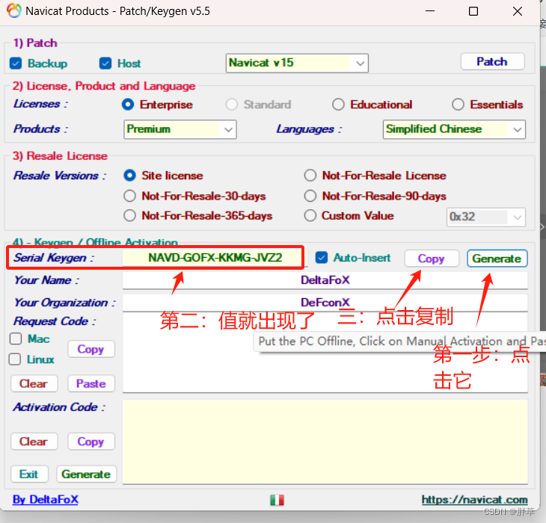The height and width of the screenshot is (523, 546).
Task: Open the https://navicat.com link
Action: coord(475,500)
